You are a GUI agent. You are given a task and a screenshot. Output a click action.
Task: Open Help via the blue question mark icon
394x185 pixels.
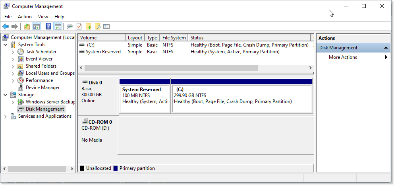(48, 26)
